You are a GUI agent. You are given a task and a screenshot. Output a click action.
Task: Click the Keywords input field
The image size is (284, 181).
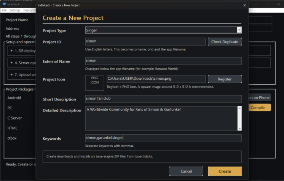point(163,138)
